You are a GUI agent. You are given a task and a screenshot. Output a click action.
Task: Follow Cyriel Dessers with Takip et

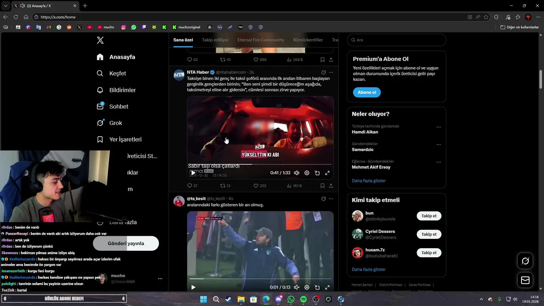(429, 234)
